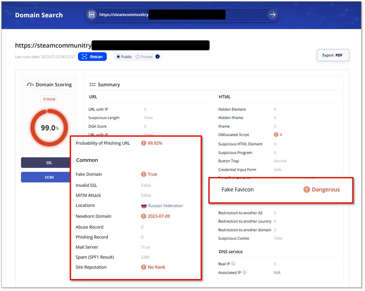Image resolution: width=365 pixels, height=291 pixels.
Task: Click the warning icon next to Fake Domain True
Action: 144,174
